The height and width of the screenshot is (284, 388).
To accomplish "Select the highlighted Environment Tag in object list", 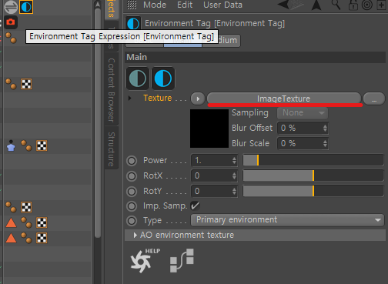I will pos(26,7).
